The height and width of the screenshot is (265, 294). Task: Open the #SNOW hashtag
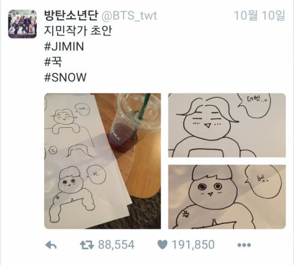tap(66, 77)
